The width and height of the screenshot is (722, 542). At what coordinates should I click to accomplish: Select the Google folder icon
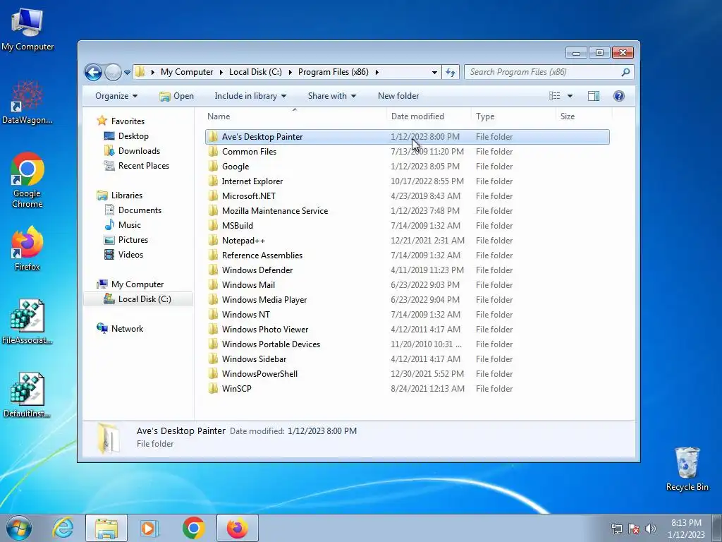tap(213, 167)
